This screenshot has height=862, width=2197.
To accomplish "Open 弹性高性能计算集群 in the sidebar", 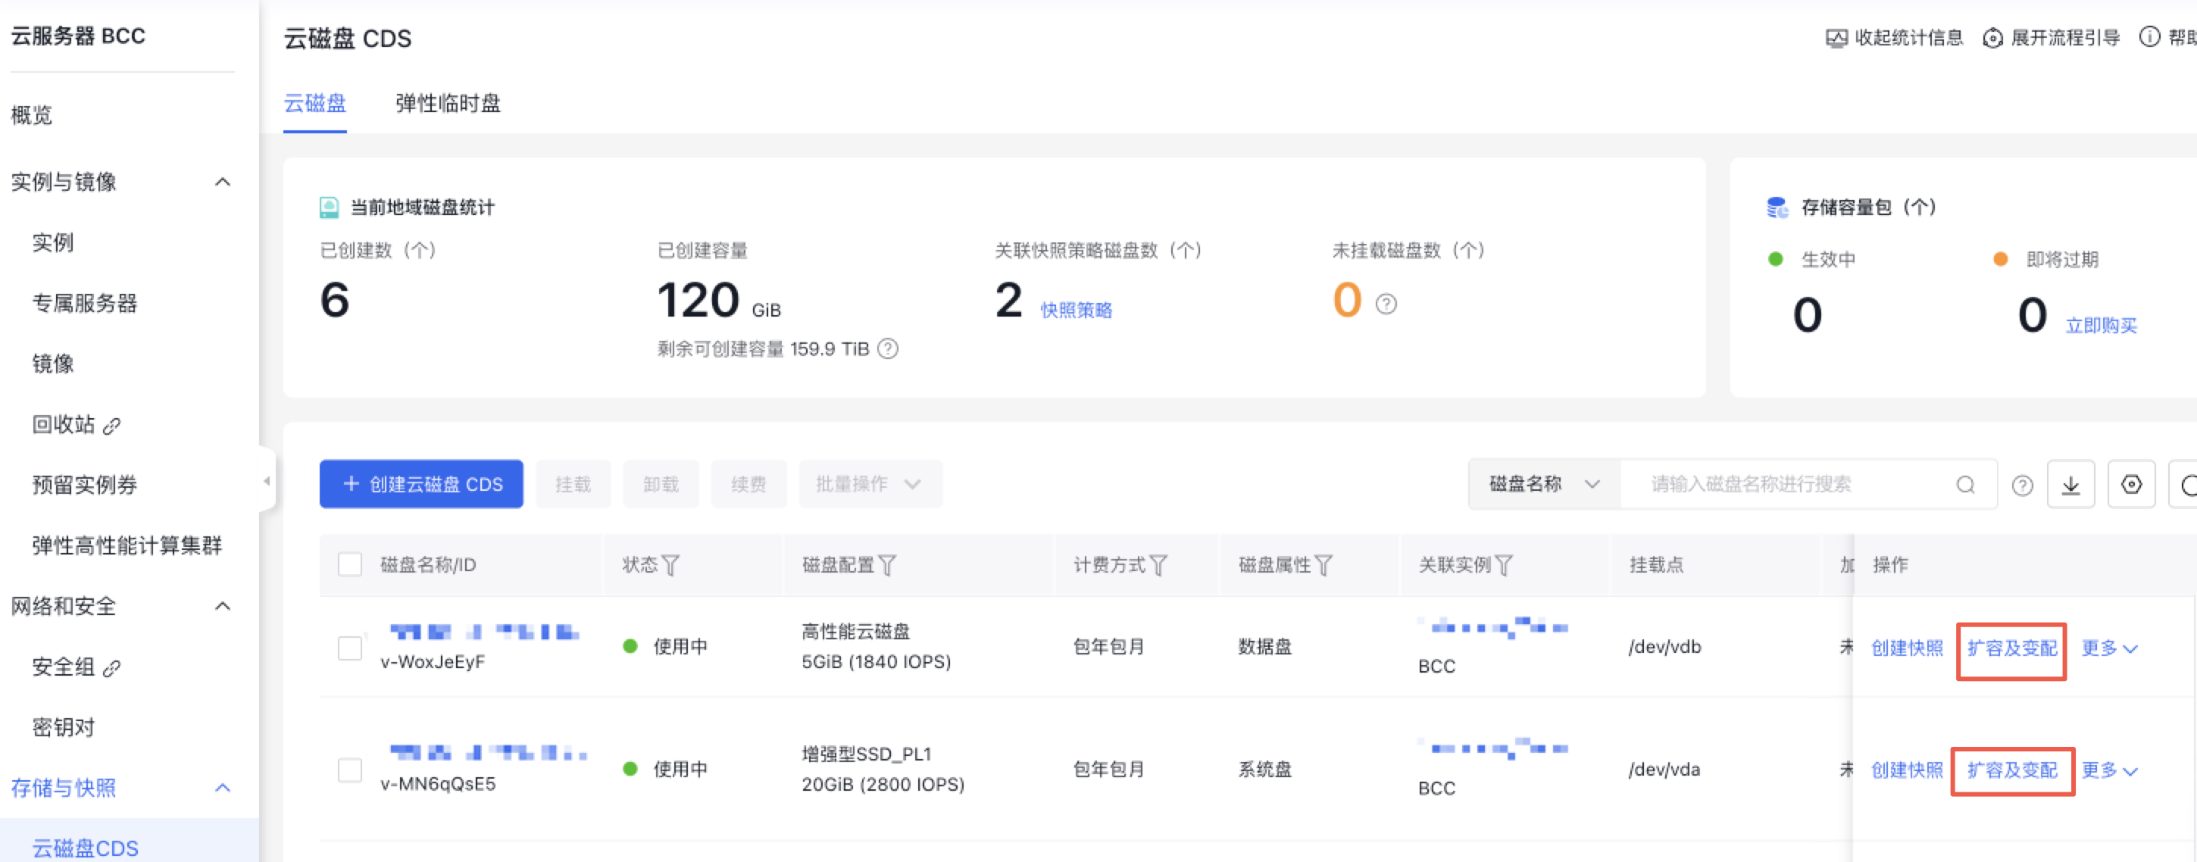I will point(127,545).
